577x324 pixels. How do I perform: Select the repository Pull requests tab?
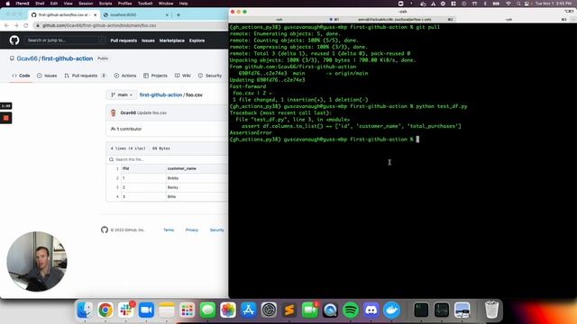(x=85, y=76)
